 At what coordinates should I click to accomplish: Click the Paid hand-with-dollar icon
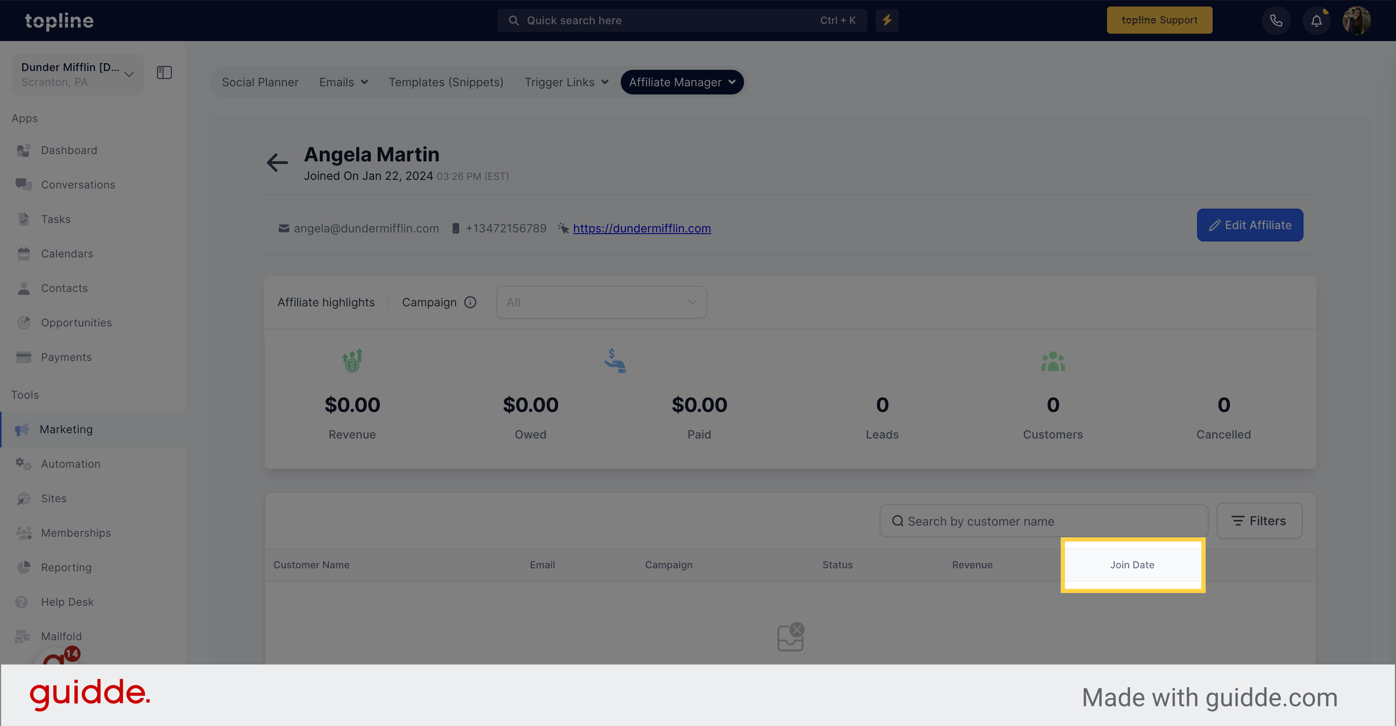615,361
